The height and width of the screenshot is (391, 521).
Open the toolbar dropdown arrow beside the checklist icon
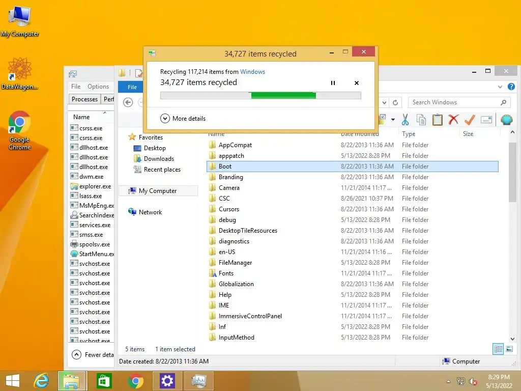pos(393,119)
